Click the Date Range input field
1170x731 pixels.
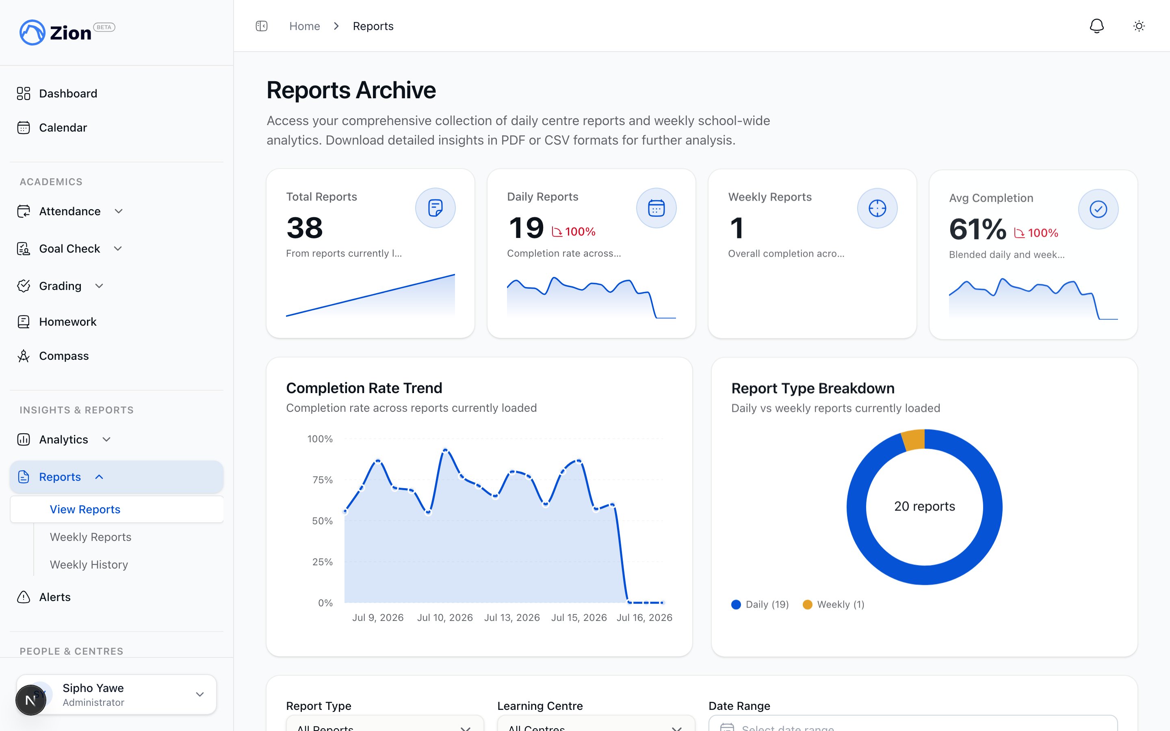[913, 724]
